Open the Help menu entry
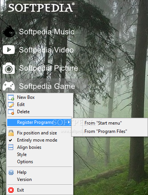 click(x=40, y=172)
